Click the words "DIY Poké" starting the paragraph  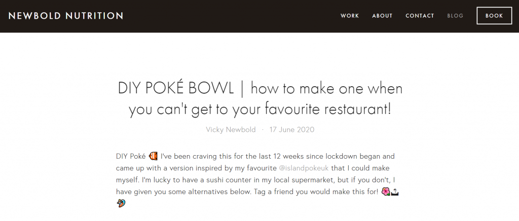click(x=131, y=156)
